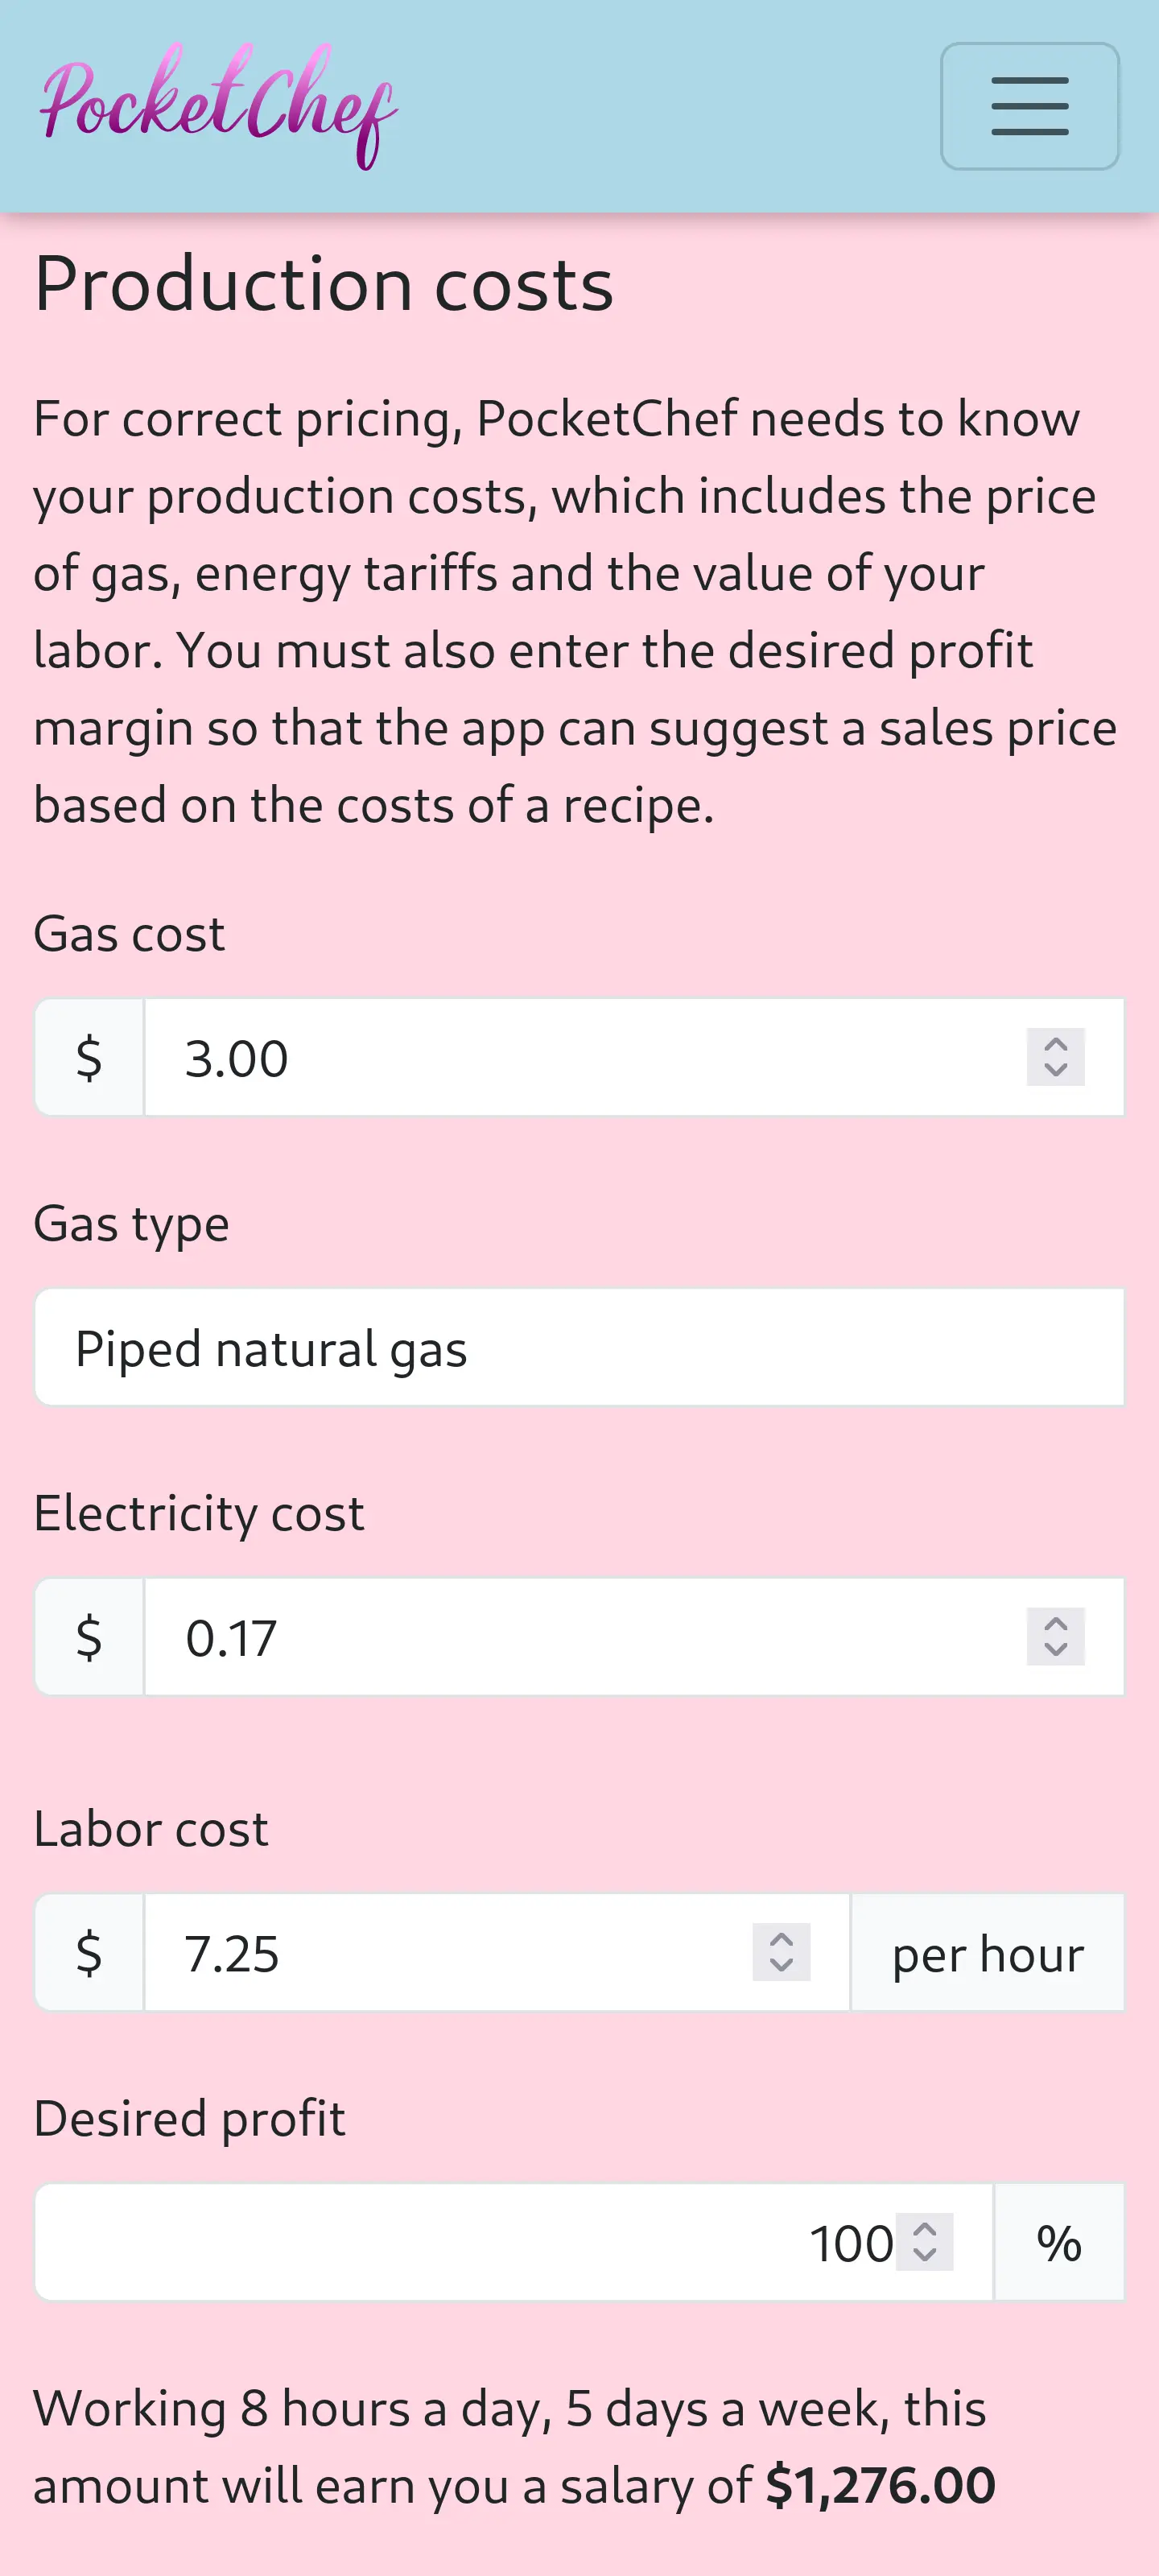Open the hamburger navigation menu
Viewport: 1159px width, 2576px height.
click(x=1029, y=106)
